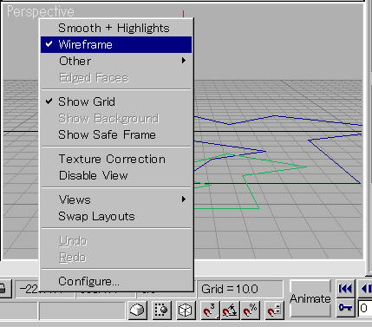Click the Grid = 10.0 status field

[x=240, y=289]
